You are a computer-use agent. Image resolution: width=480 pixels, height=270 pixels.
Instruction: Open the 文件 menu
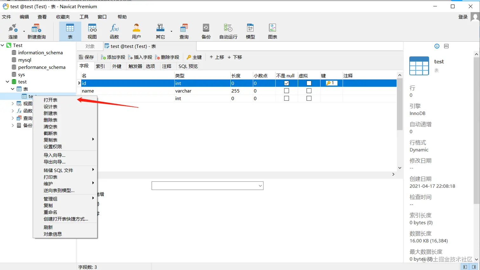6,17
